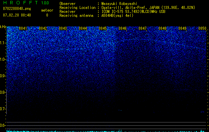Click the HROFFT 1.0.0 title text

[26, 3]
